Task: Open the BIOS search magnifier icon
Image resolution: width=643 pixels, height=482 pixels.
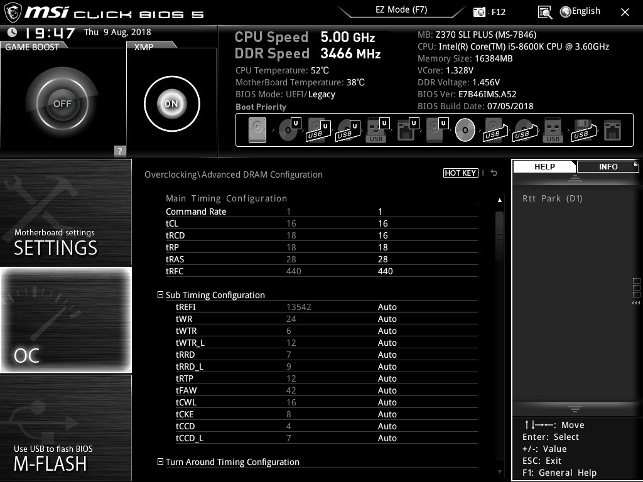Action: [x=544, y=13]
